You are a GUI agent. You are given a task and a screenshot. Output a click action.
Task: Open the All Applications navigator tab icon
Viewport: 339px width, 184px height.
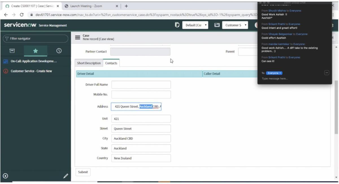coord(12,51)
